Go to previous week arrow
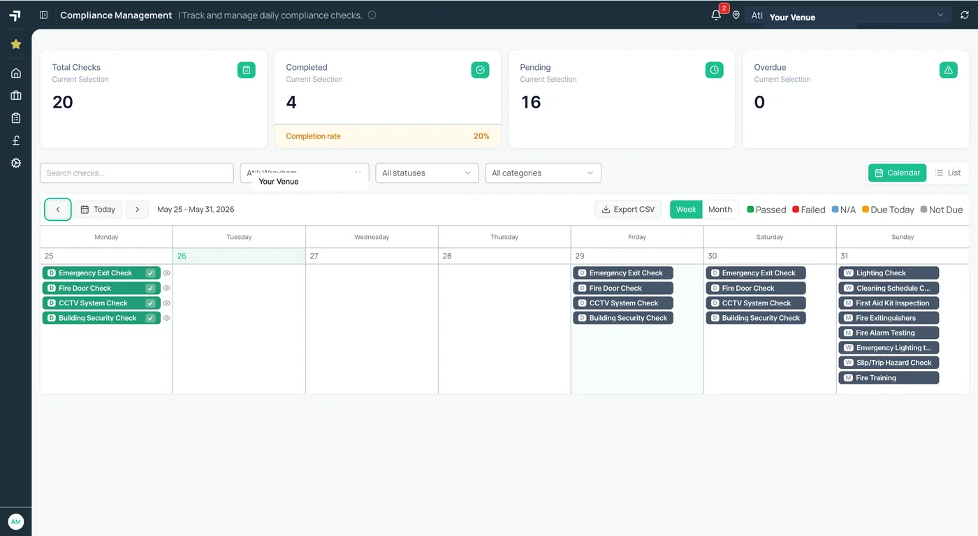The height and width of the screenshot is (536, 978). pos(58,210)
